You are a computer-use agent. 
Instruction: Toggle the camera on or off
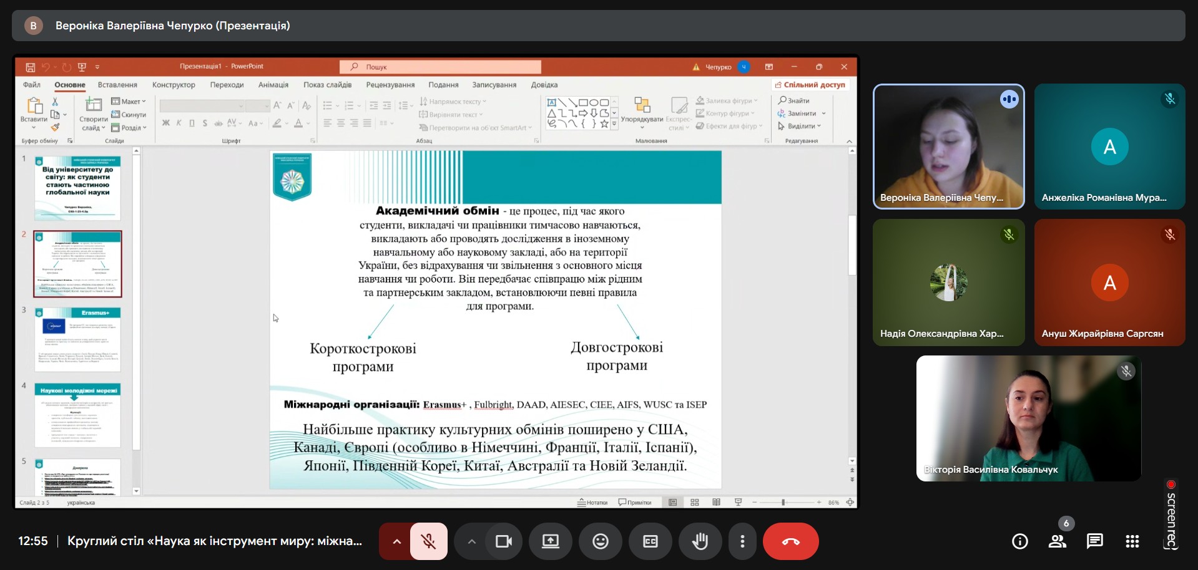(x=503, y=541)
